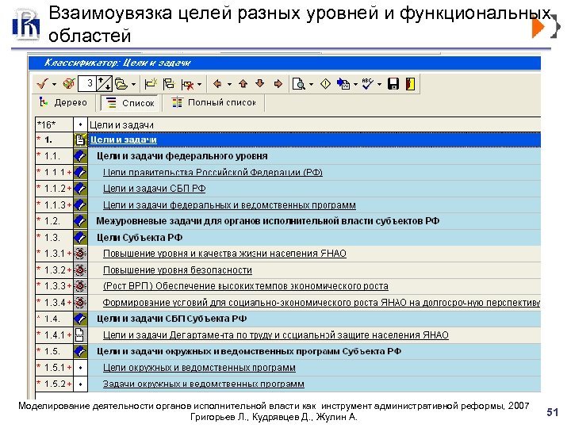
Task: Click the Цели и задачи column header
Action: [x=314, y=125]
